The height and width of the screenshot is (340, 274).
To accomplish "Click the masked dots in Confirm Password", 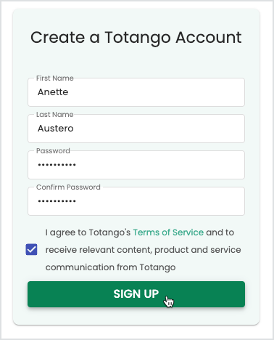I will click(x=57, y=201).
